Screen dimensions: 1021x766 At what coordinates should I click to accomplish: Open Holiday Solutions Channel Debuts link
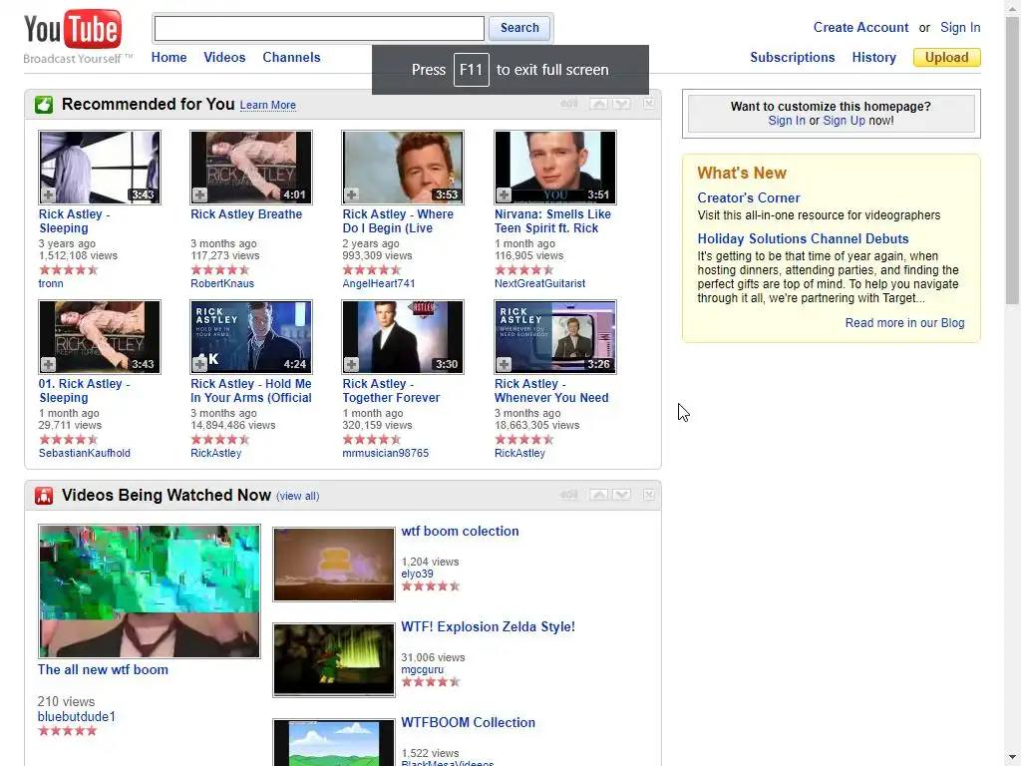803,239
